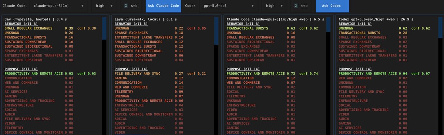Select FILE DELIVERY AND SYNC row in Laya panel

click(161, 74)
